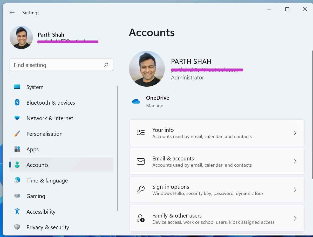Expand Sign-in options chevron
Viewport: 313px width, 237px height.
(295, 189)
